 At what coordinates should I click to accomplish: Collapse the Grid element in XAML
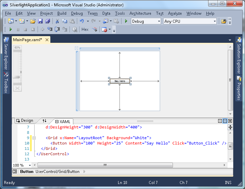(x=34, y=138)
